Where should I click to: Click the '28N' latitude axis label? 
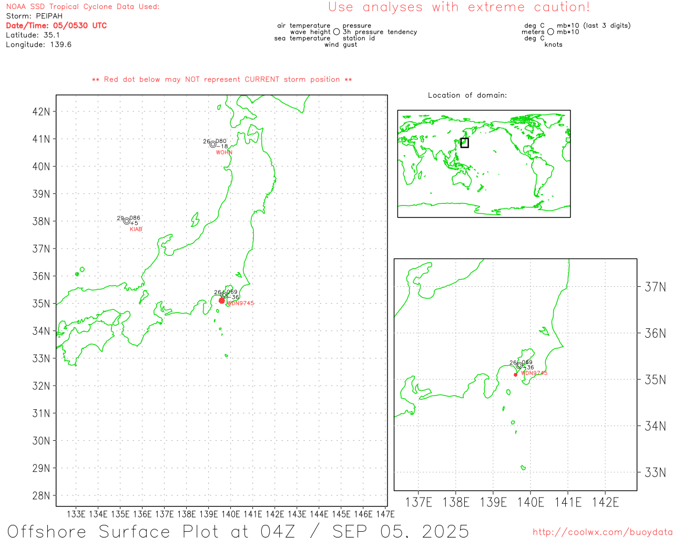[x=41, y=495]
